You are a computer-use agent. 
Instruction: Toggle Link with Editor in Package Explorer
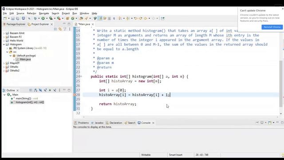coord(60,29)
